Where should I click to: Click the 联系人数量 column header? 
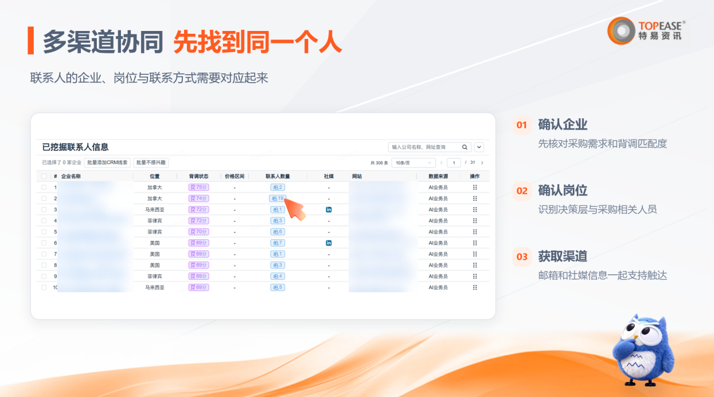(x=277, y=176)
